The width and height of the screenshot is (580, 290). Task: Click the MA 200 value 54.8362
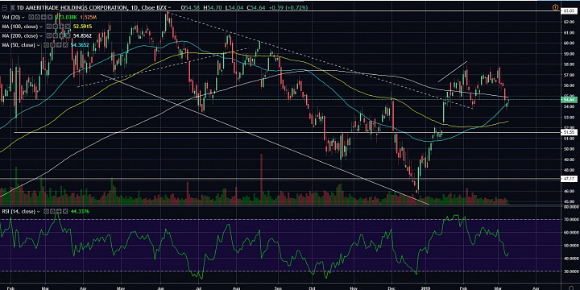coord(82,36)
